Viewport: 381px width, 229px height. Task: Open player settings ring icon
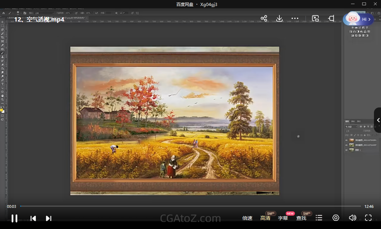point(336,218)
